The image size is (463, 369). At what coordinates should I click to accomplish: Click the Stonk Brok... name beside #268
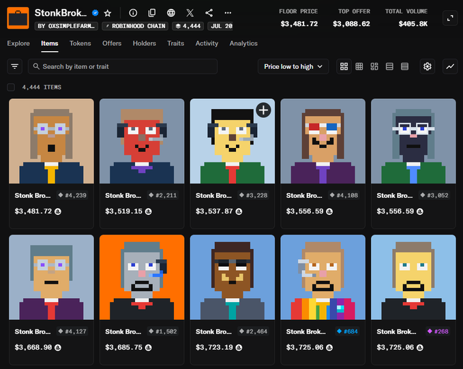[x=396, y=331]
